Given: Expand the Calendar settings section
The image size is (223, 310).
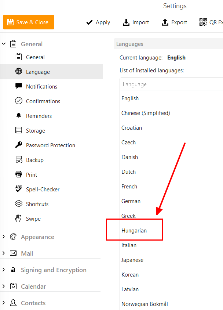Looking at the screenshot, I should coord(4,286).
